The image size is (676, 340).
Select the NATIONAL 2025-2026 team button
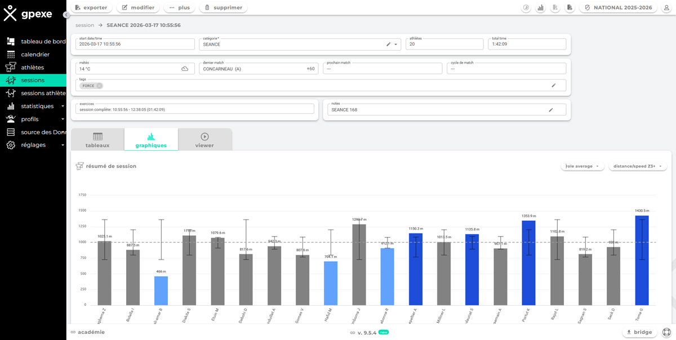click(618, 8)
